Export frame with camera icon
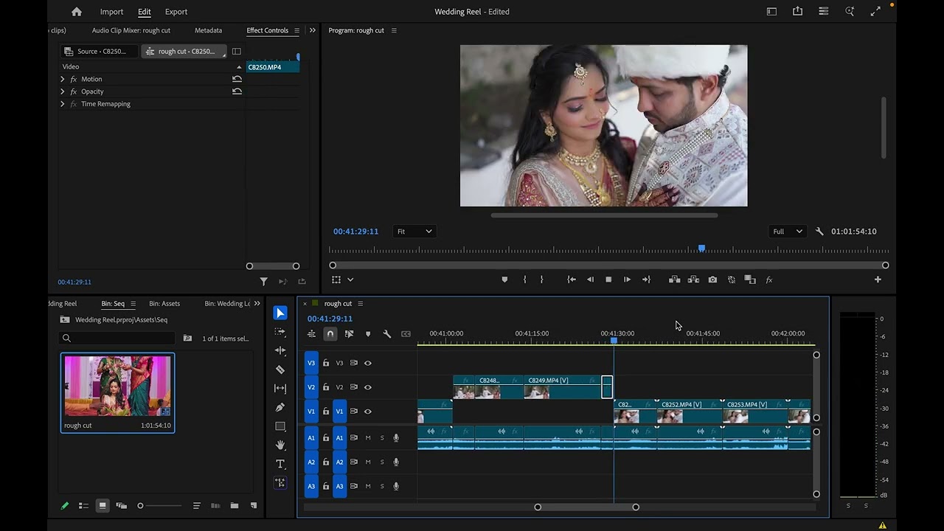Image resolution: width=944 pixels, height=531 pixels. pos(712,280)
